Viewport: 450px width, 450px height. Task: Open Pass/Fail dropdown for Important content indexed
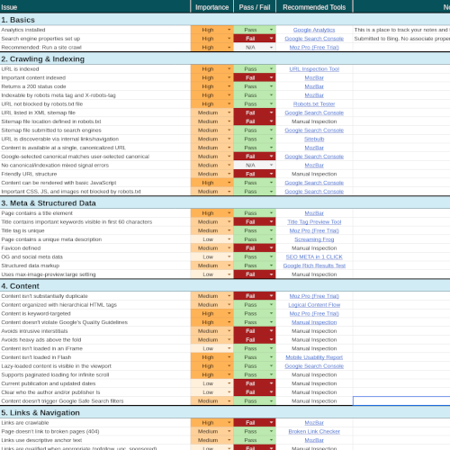(x=271, y=77)
